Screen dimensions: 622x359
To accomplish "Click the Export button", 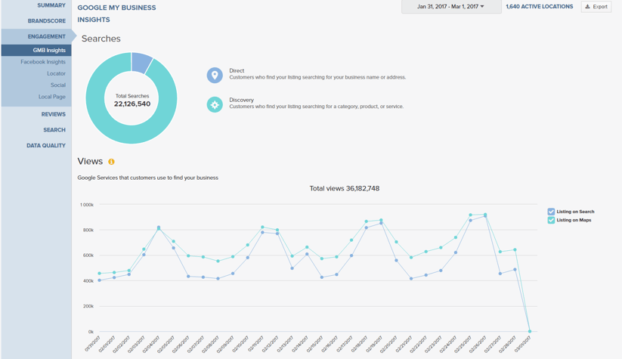I will [596, 7].
